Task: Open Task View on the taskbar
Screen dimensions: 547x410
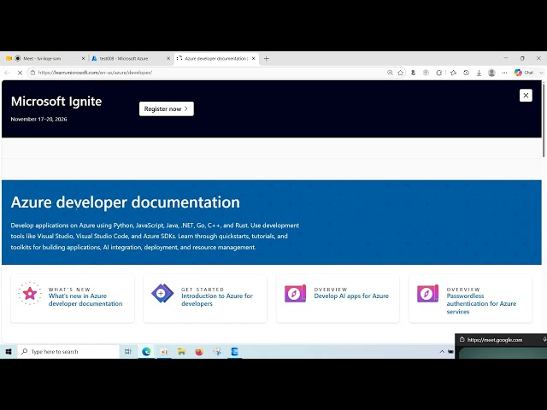Action: 128,351
